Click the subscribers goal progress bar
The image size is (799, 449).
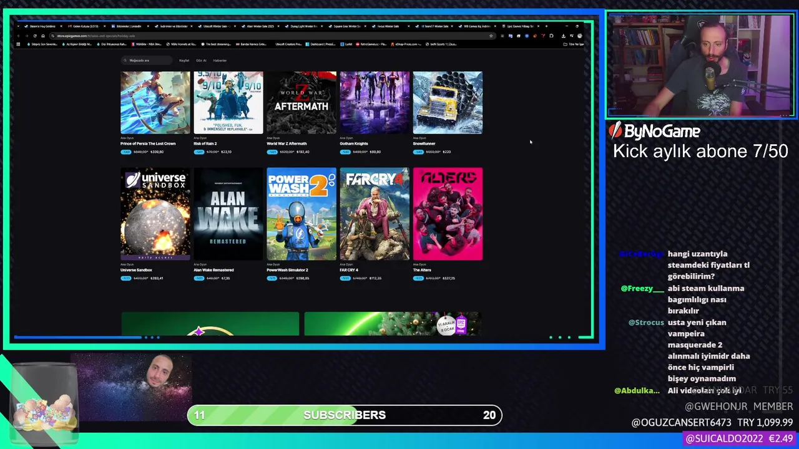(x=345, y=415)
